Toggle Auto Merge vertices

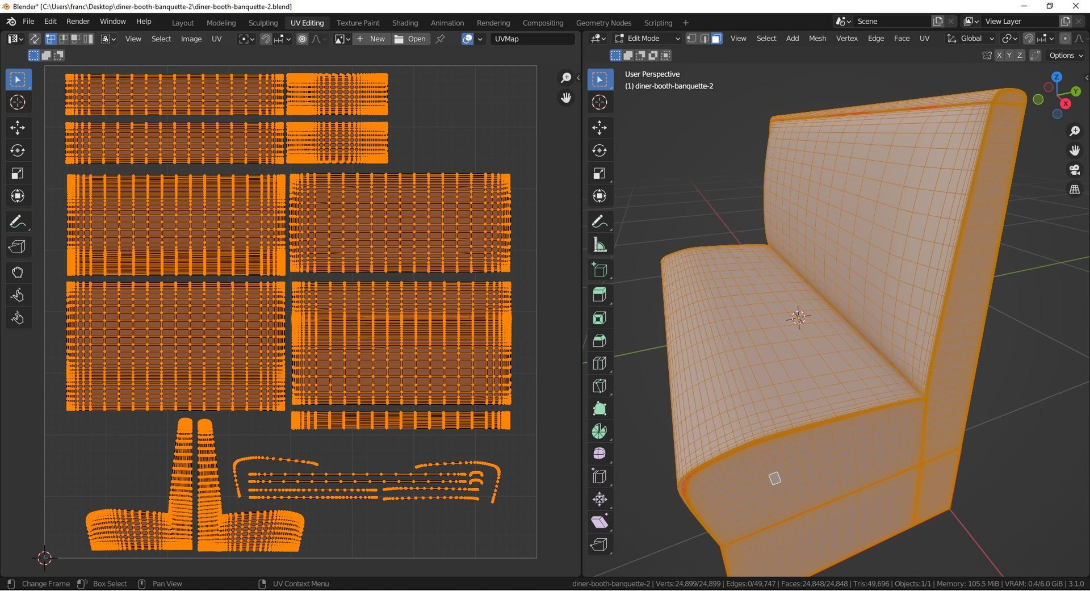point(1035,55)
